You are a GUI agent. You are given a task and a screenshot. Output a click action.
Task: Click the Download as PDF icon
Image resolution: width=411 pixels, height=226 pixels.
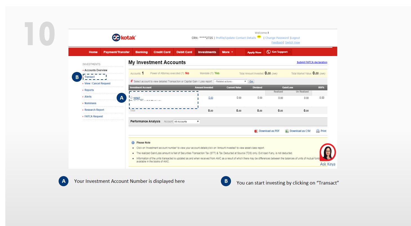[256, 131]
